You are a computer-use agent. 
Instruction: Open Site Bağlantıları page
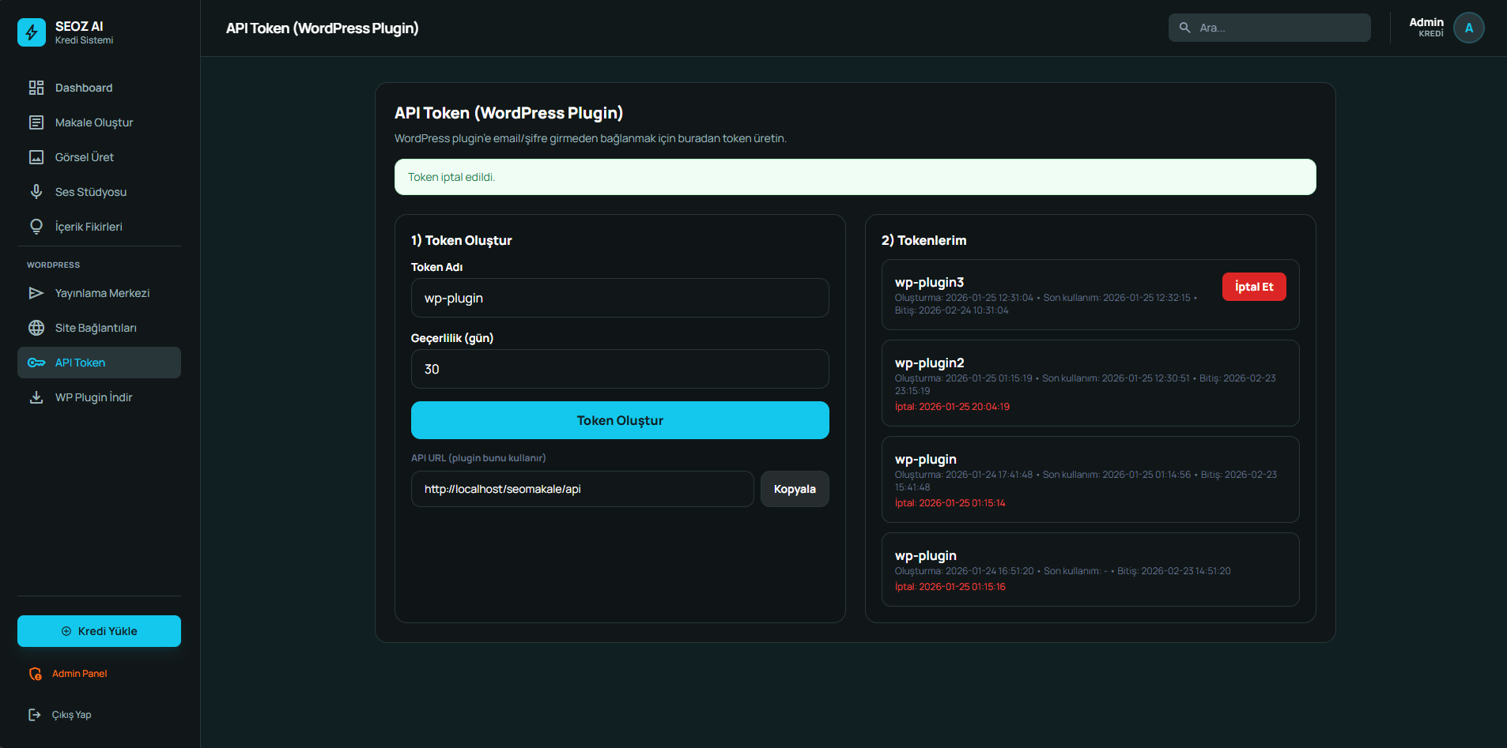[x=99, y=328]
